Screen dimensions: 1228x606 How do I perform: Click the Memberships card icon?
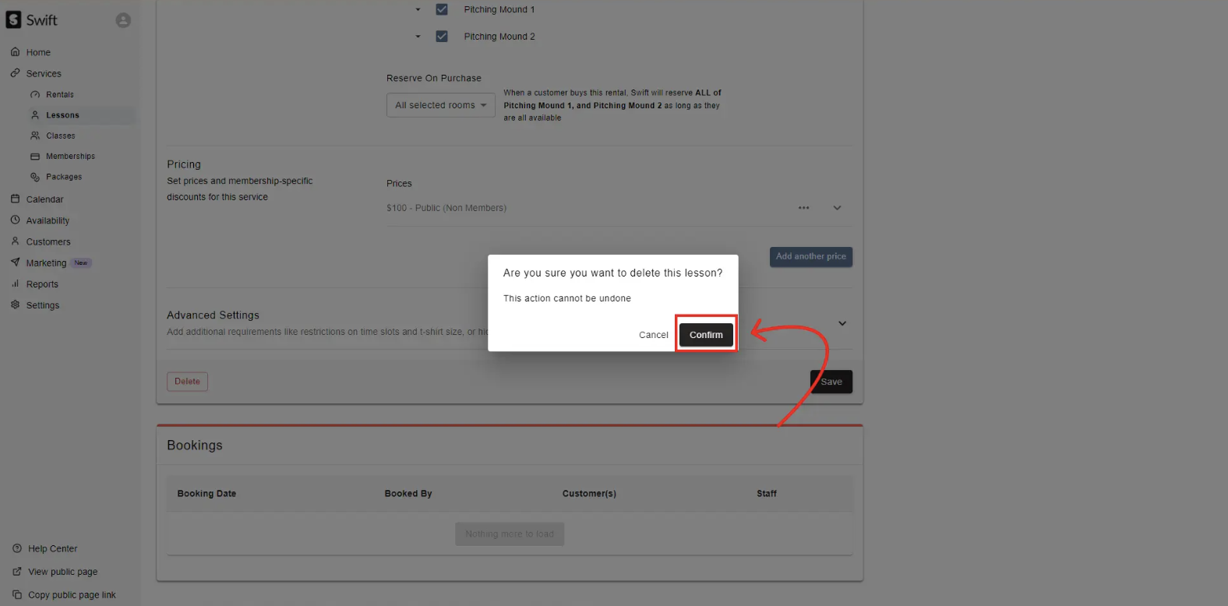click(35, 157)
